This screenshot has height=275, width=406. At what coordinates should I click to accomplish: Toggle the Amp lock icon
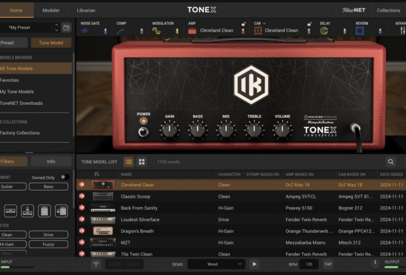click(x=244, y=24)
